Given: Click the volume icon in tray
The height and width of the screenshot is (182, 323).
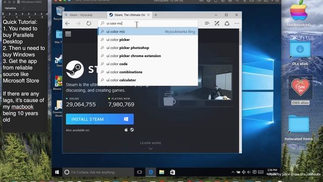Looking at the screenshot, I should [249, 172].
